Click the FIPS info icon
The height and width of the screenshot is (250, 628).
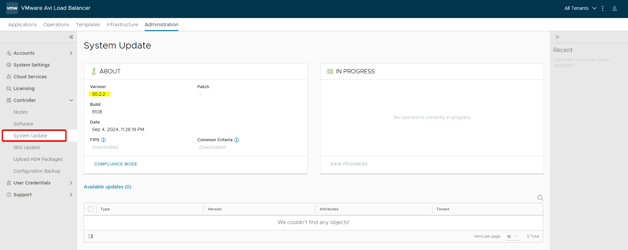coord(103,140)
